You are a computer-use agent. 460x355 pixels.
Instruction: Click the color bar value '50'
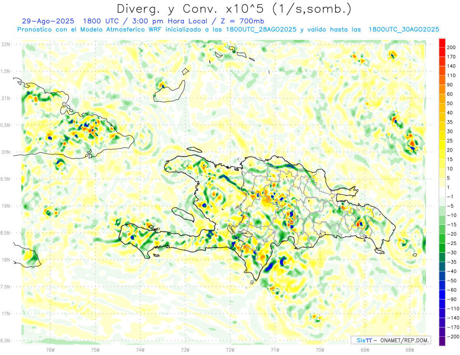point(450,103)
